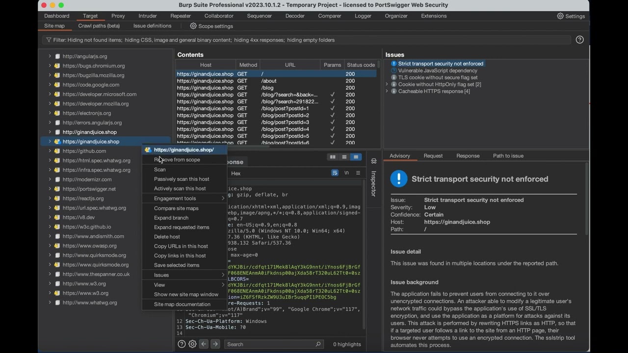This screenshot has width=628, height=353.
Task: Click the icon beside https://reactjs.org
Action: click(57, 199)
